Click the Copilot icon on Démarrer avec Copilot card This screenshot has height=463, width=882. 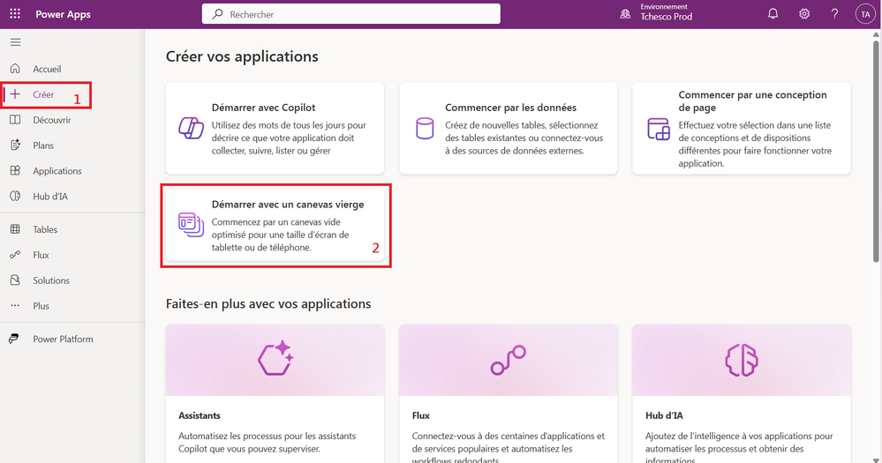[x=192, y=129]
